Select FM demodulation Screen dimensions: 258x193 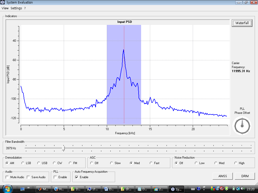73,163
